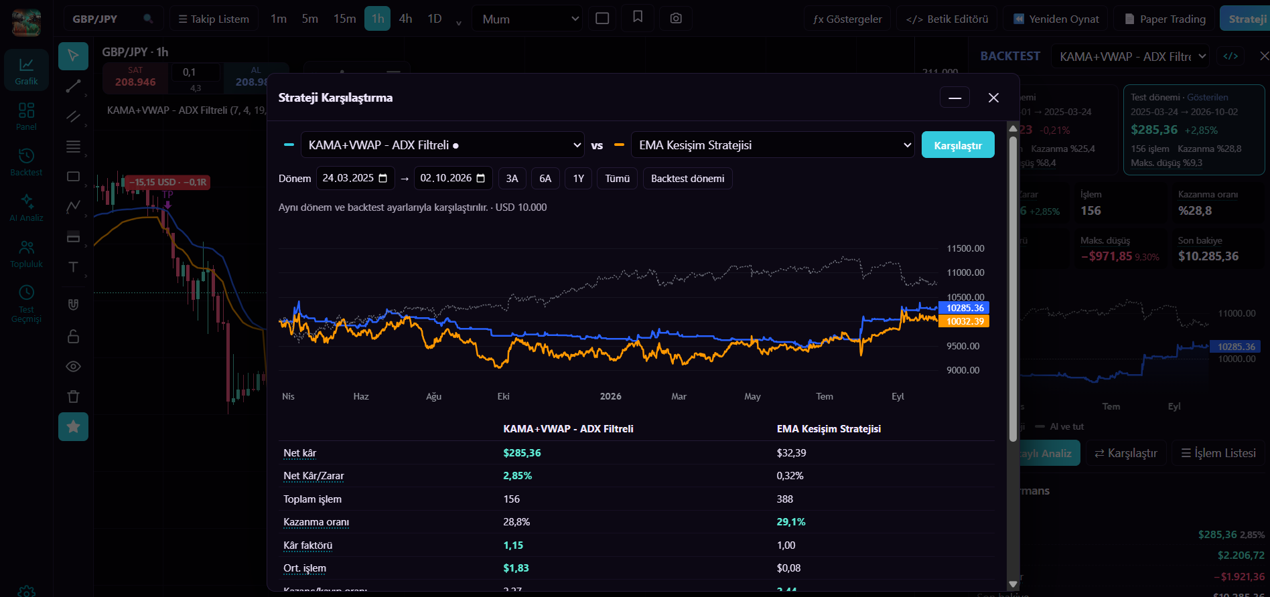Open the backtest code editor icon
1270x597 pixels.
pyautogui.click(x=1230, y=56)
